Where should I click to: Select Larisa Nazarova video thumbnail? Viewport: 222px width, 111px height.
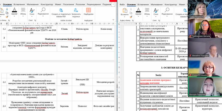205,9
